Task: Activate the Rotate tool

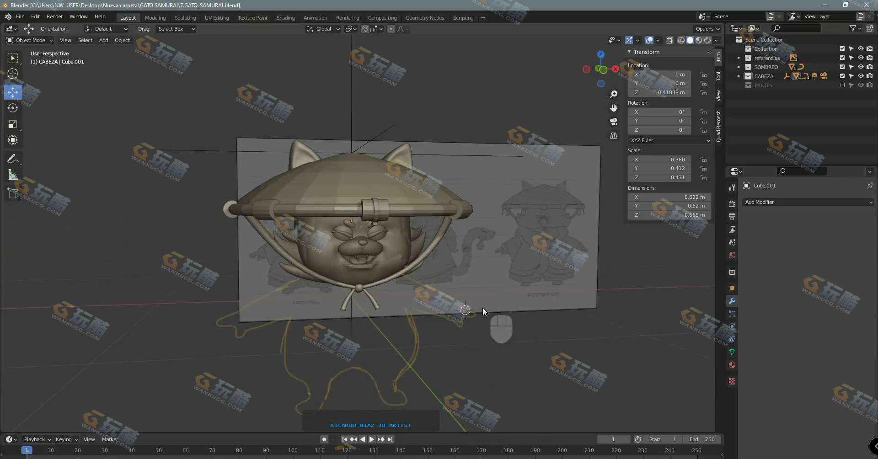Action: click(x=13, y=108)
